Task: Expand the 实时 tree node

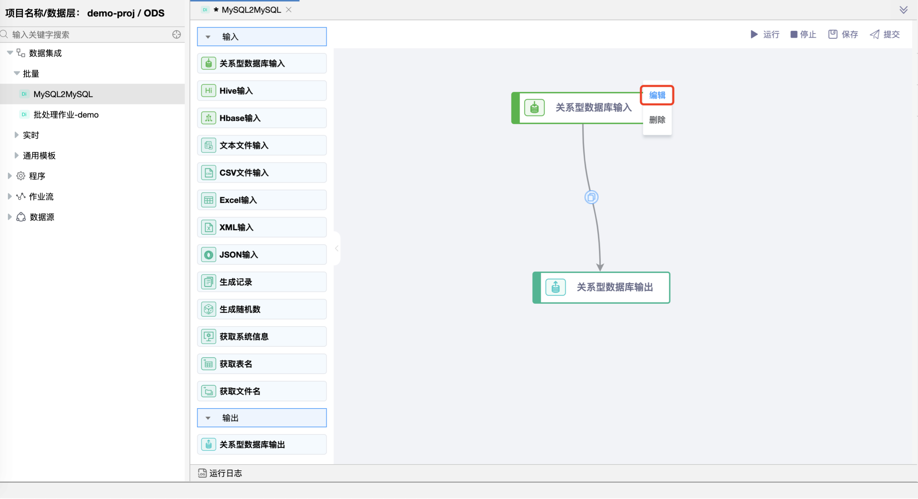Action: click(16, 135)
